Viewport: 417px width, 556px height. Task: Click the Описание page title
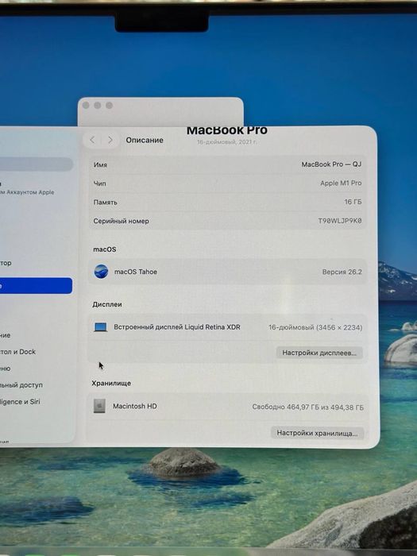pyautogui.click(x=145, y=140)
